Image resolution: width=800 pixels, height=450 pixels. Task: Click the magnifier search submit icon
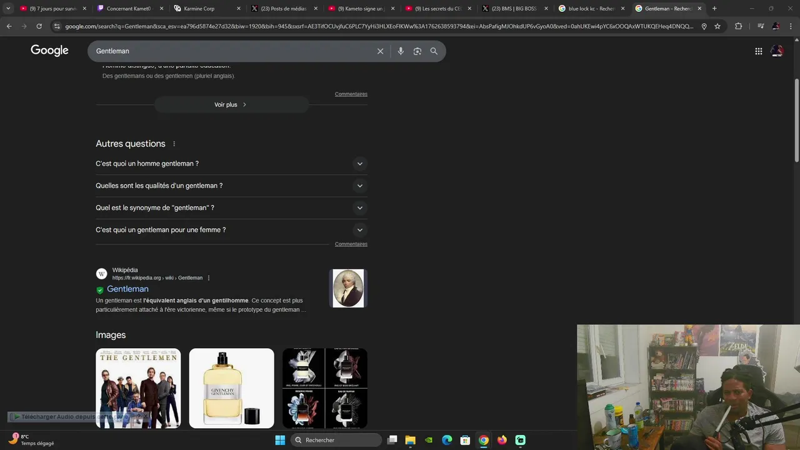[434, 51]
